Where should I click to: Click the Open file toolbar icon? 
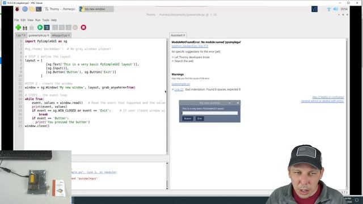(x=25, y=28)
